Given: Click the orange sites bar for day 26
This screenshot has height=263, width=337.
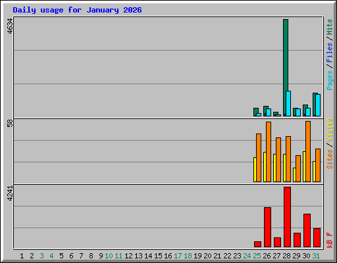Looking at the screenshot, I should pyautogui.click(x=269, y=152).
